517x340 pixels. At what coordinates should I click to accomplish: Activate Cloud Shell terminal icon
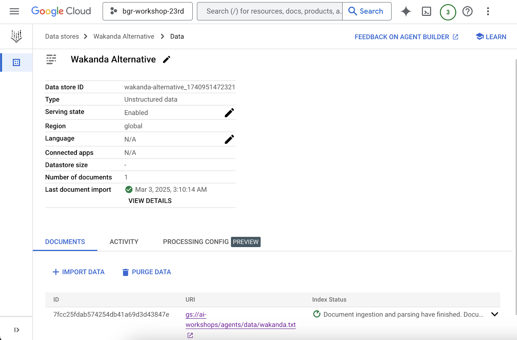(x=427, y=12)
